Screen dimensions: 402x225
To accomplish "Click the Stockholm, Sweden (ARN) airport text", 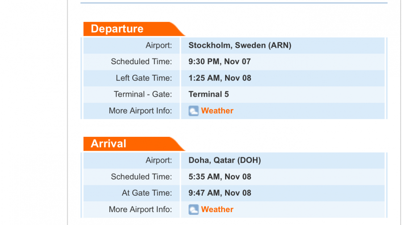I will click(240, 45).
